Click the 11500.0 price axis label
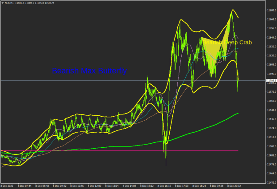The image size is (277, 189). (272, 146)
